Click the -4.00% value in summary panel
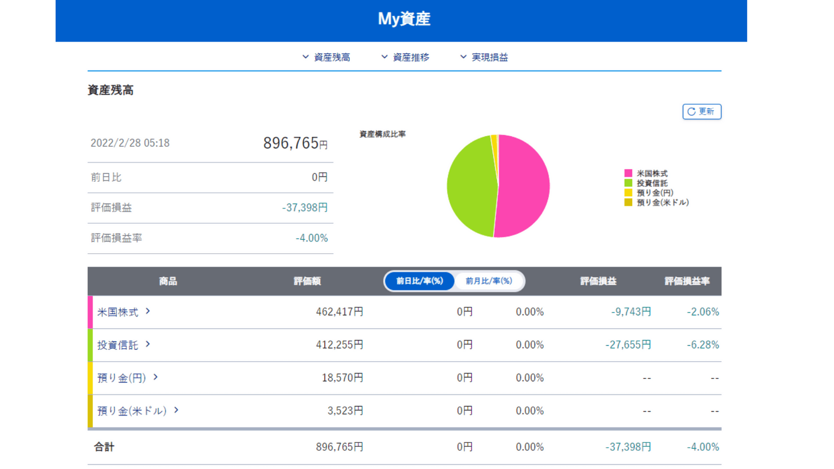Screen dimensions: 834x469 [x=311, y=238]
